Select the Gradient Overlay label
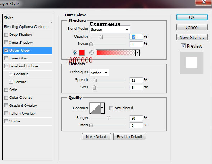 (x=23, y=106)
